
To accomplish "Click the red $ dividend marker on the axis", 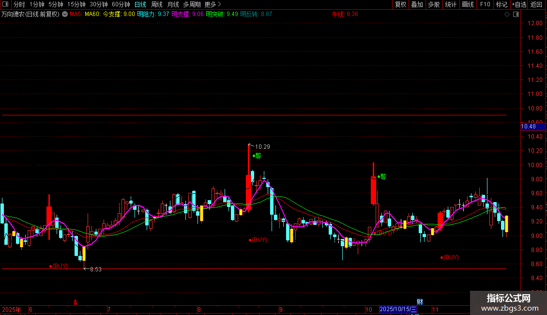I will [x=76, y=302].
